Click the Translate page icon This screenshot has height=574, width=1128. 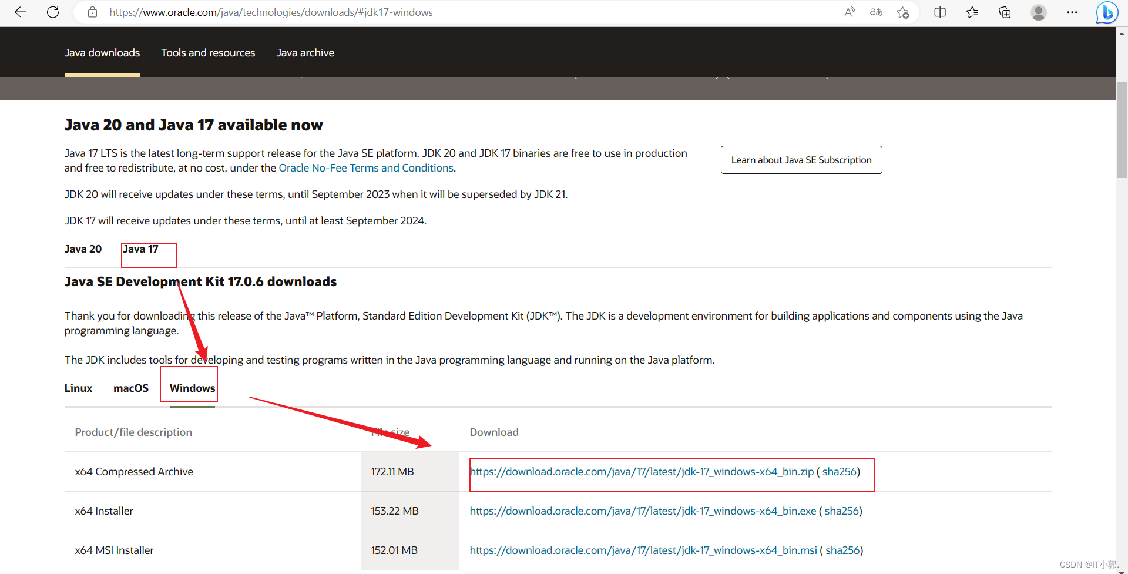click(x=876, y=12)
